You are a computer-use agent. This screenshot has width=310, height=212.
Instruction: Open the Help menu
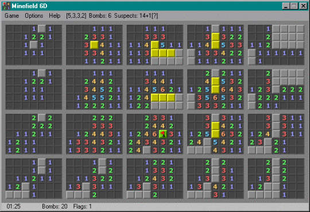click(55, 16)
